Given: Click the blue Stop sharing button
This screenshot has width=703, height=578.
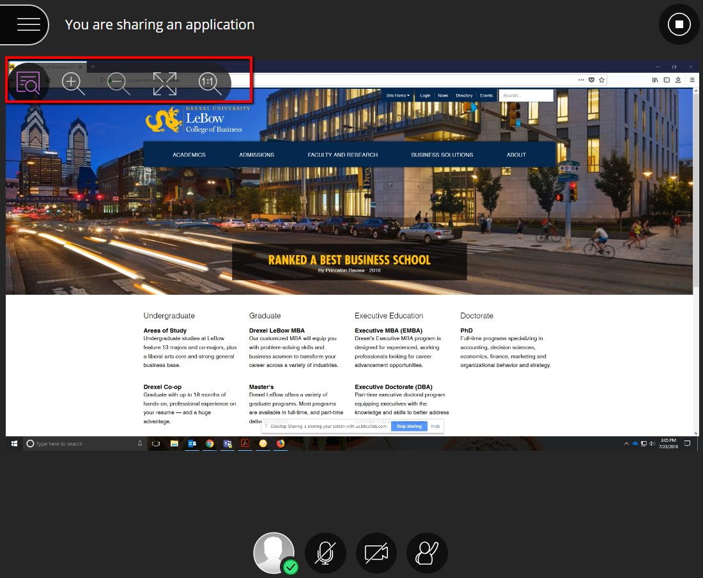Looking at the screenshot, I should coord(409,426).
